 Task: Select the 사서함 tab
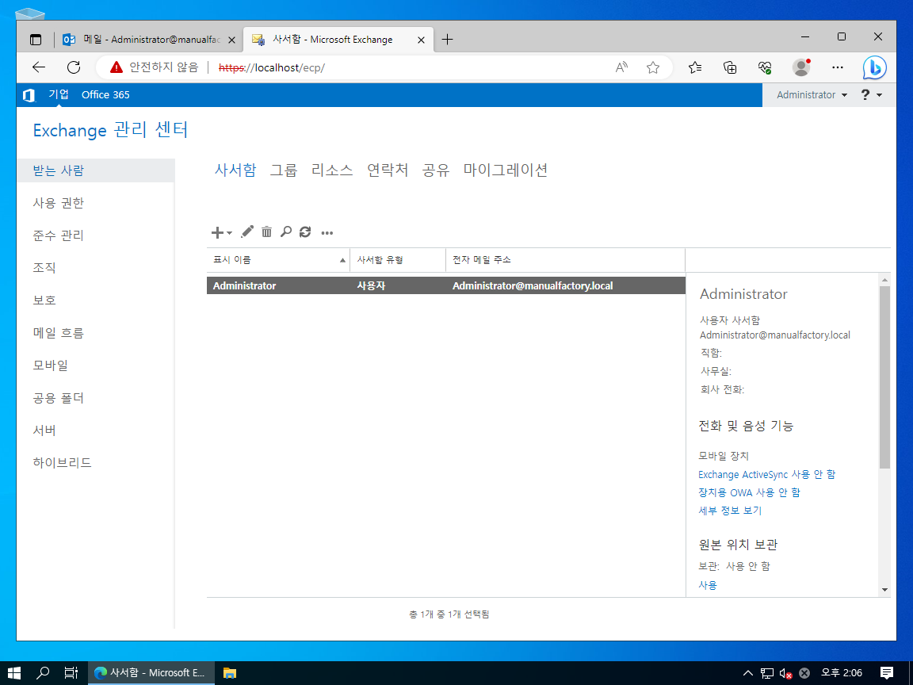pyautogui.click(x=235, y=170)
